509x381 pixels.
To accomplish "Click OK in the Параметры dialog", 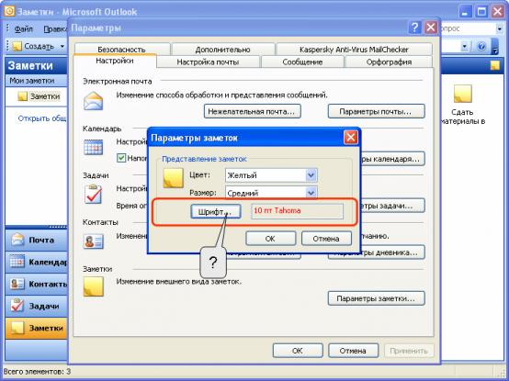I will pyautogui.click(x=298, y=351).
